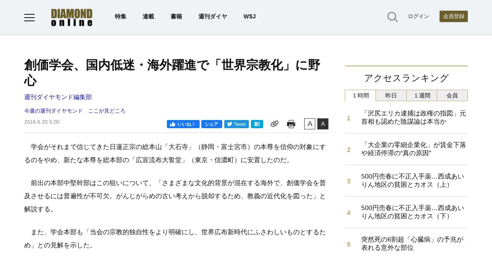Print the article with printer icon
Viewport: 492px width, 258px height.
point(291,124)
